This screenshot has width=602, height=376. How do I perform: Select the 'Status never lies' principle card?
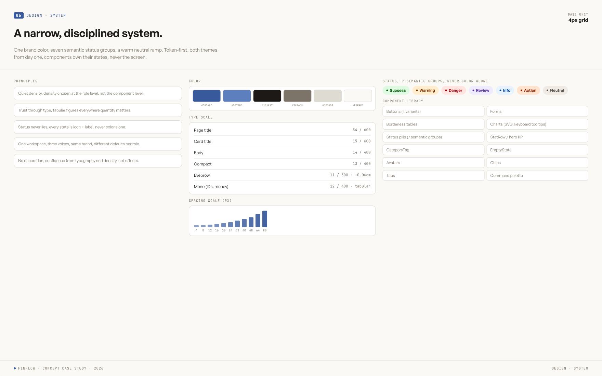(98, 127)
